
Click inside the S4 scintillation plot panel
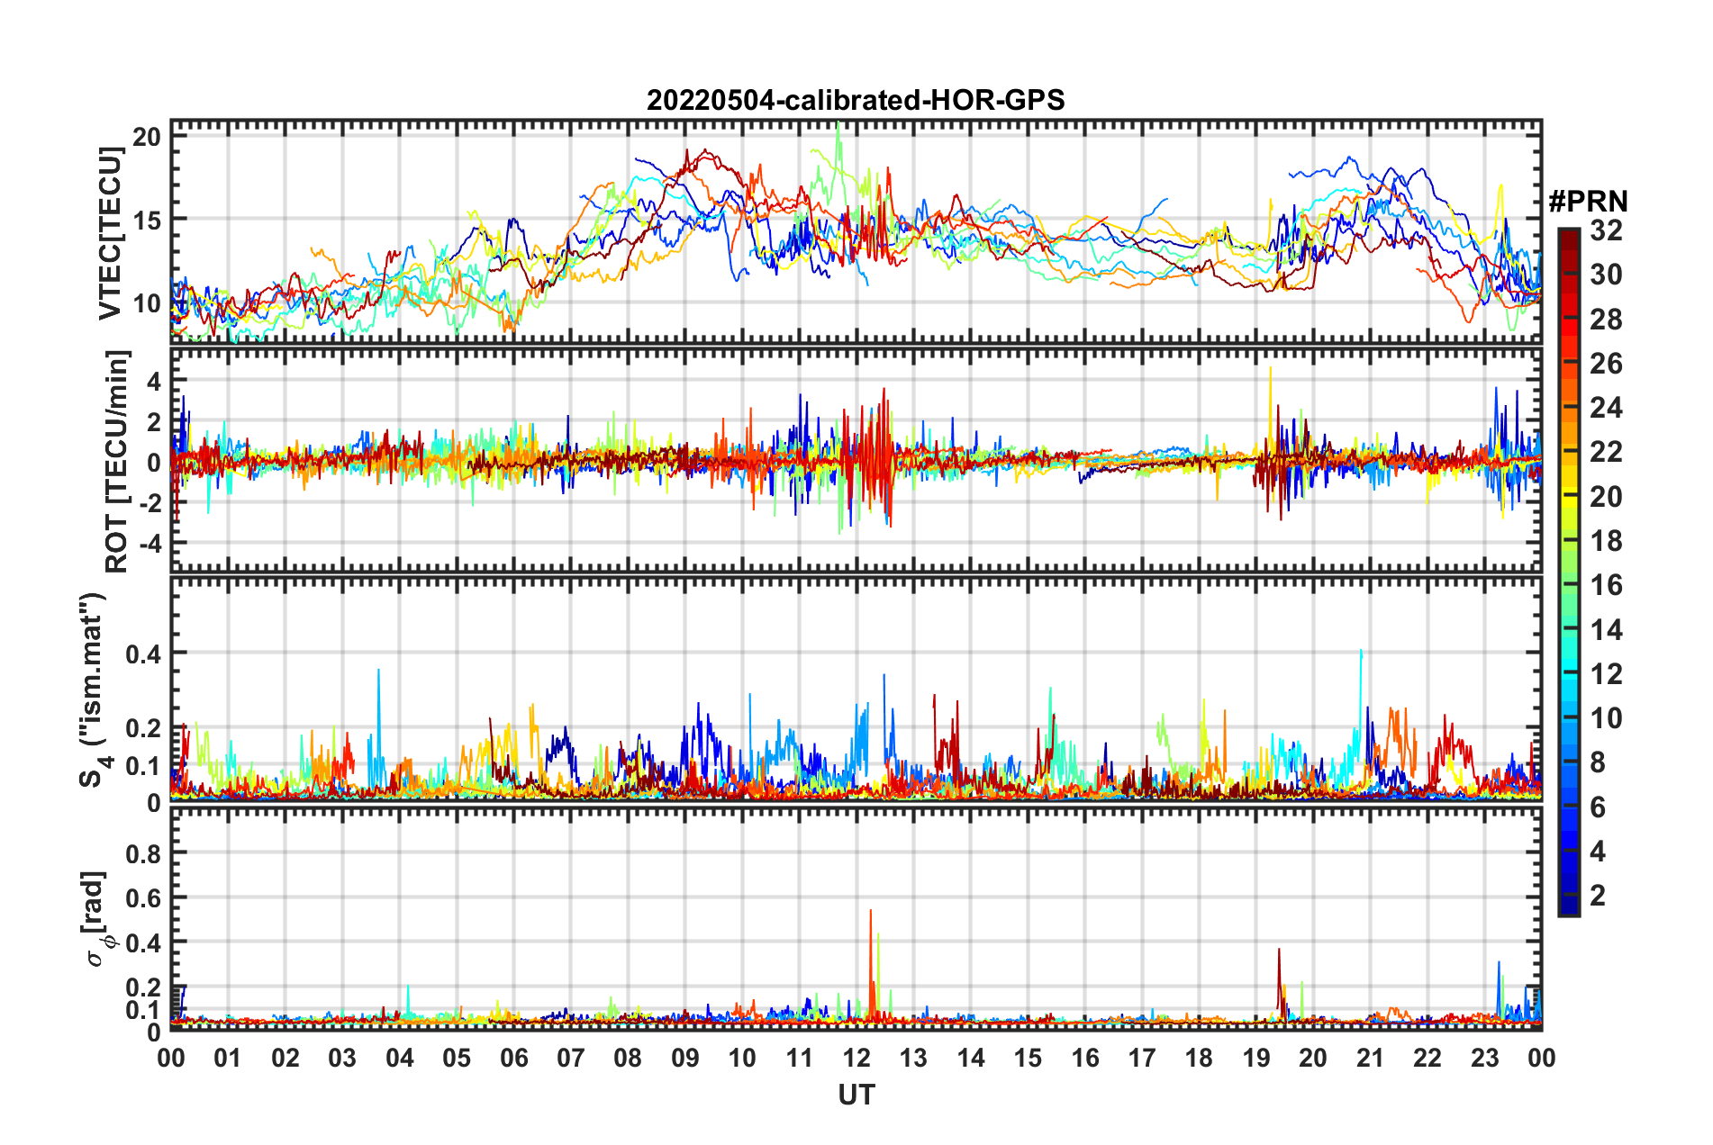856,689
